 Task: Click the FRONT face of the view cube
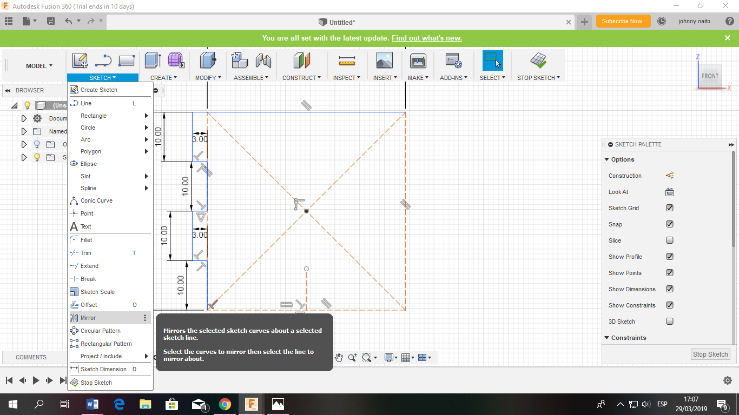pos(710,76)
